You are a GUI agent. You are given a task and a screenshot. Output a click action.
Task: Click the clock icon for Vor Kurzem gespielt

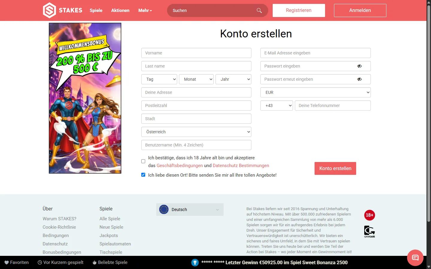pyautogui.click(x=40, y=262)
